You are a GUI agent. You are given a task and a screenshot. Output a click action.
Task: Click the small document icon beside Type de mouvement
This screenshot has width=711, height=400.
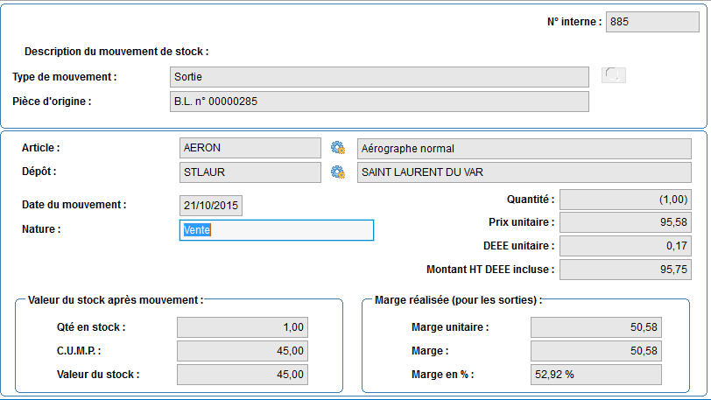pyautogui.click(x=614, y=74)
